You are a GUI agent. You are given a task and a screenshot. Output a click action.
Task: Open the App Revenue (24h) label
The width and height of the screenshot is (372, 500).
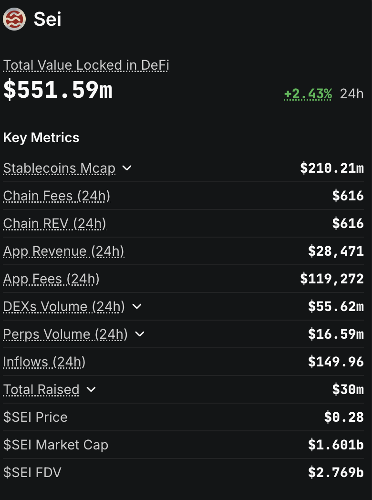64,251
